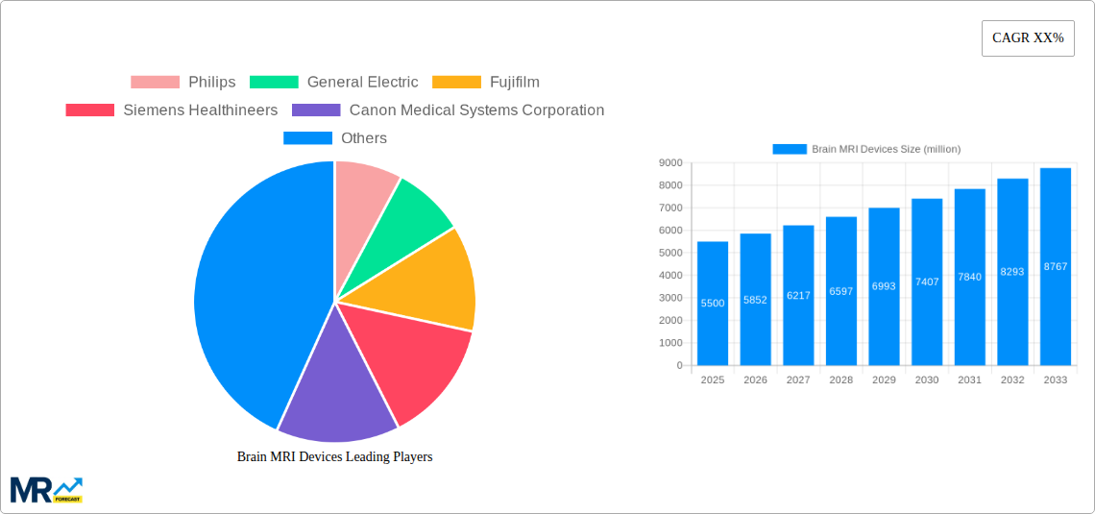
Task: Click the 2029 bar showing 6993
Action: pos(884,286)
